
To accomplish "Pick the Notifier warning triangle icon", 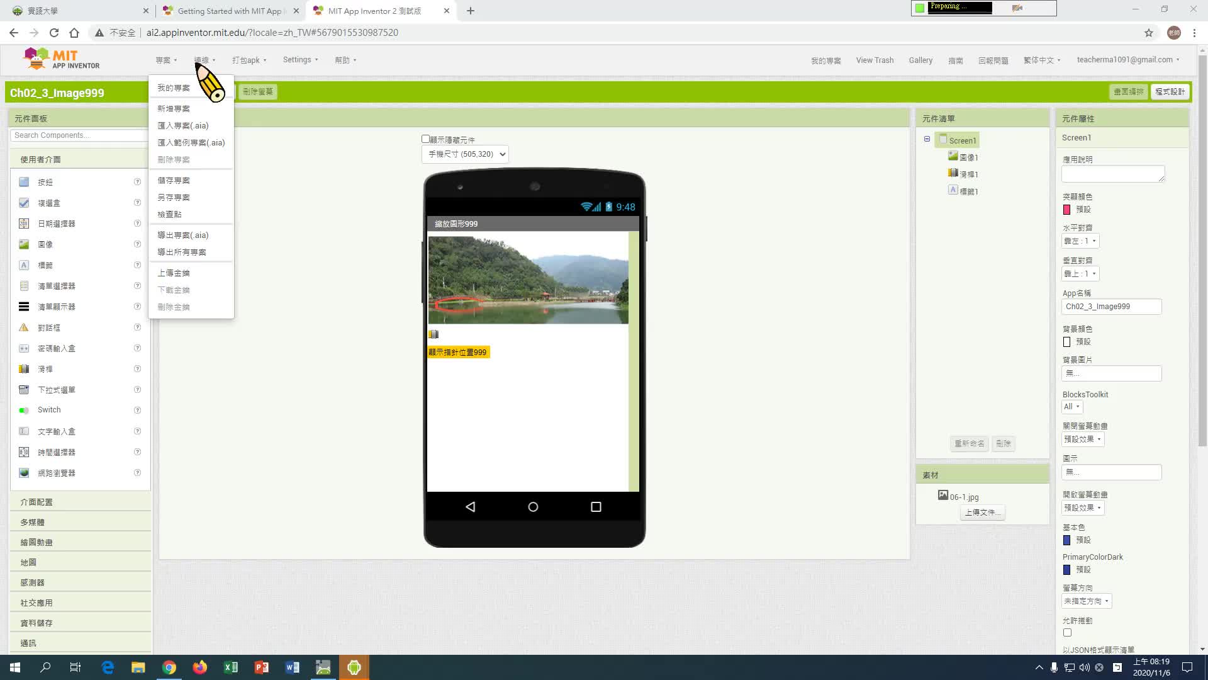I will (24, 327).
